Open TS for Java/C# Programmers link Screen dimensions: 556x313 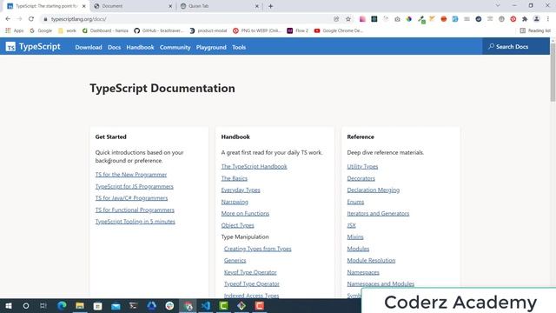131,198
